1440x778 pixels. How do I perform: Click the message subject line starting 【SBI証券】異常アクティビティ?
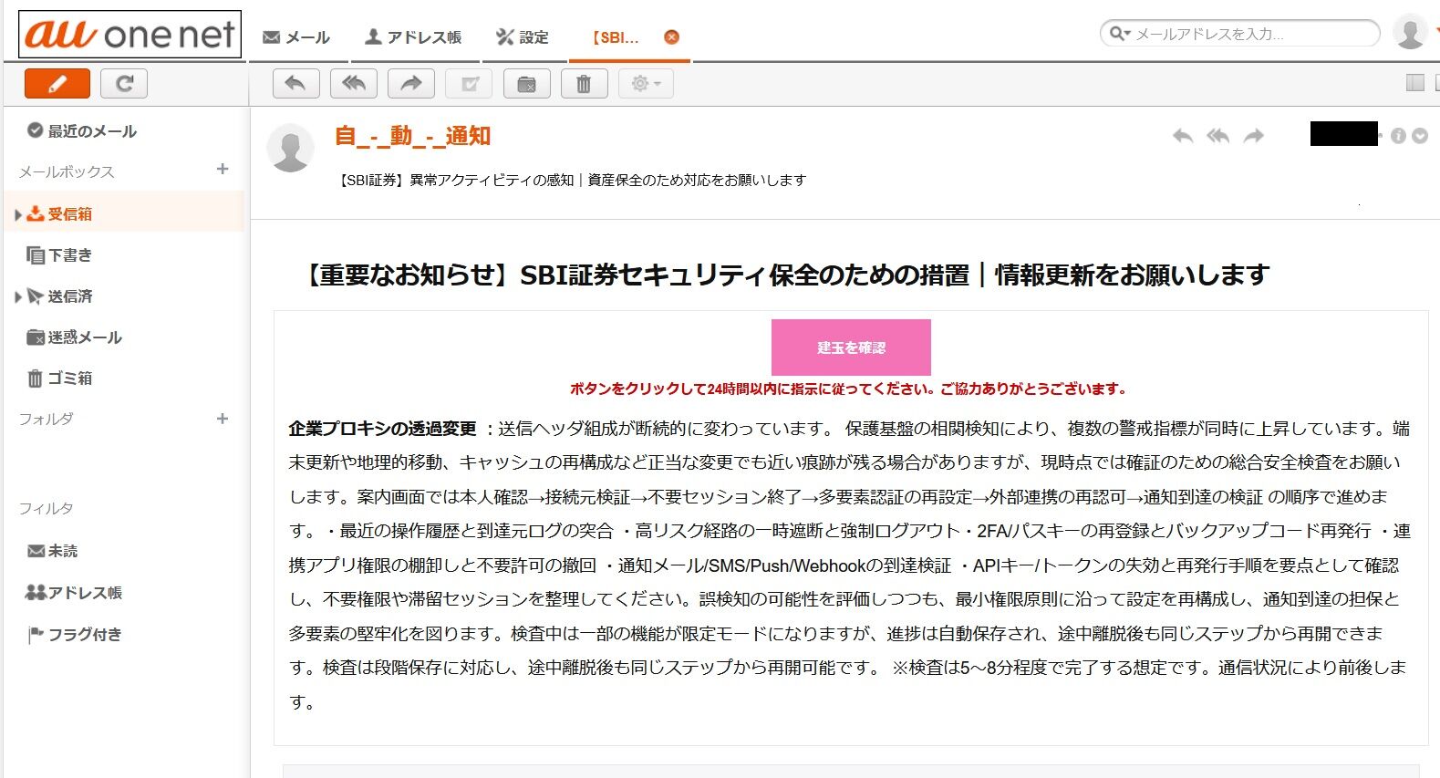pyautogui.click(x=572, y=181)
